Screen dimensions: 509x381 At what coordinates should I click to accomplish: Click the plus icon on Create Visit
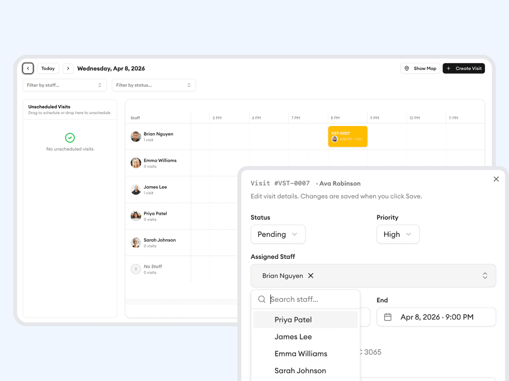448,68
